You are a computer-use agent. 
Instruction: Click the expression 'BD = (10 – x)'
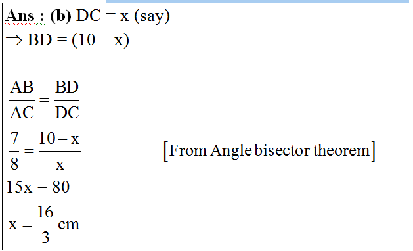pos(79,40)
